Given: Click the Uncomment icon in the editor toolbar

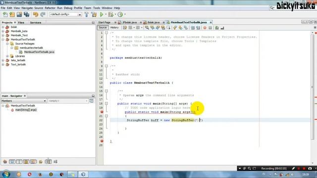Looking at the screenshot, I should (222, 28).
